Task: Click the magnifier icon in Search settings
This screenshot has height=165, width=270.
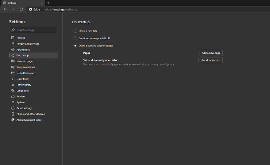Action: coord(13,30)
